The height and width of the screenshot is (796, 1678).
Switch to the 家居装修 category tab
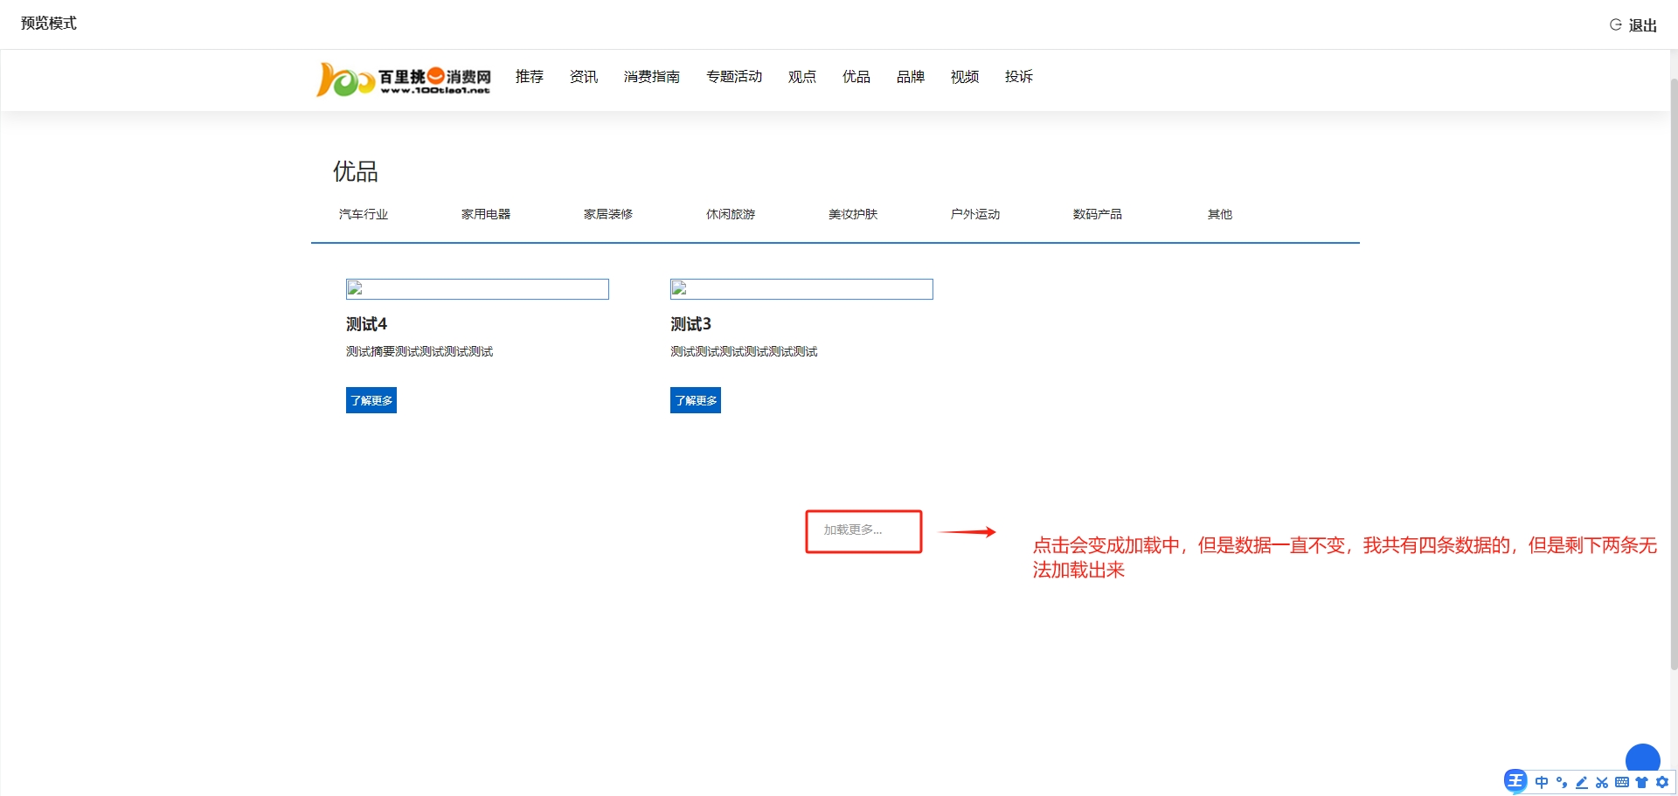(x=608, y=214)
